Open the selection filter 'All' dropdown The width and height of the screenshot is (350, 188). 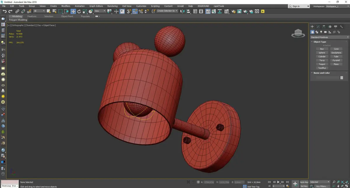tap(39, 11)
